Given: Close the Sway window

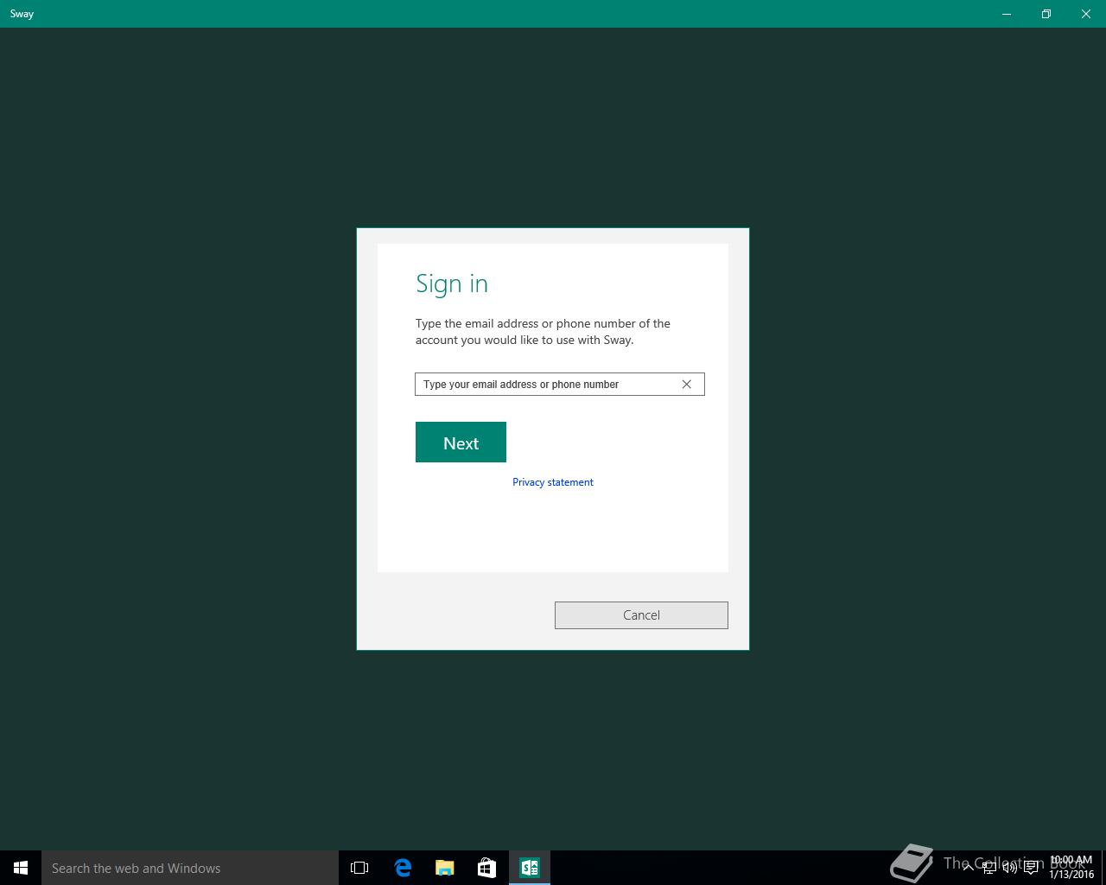Looking at the screenshot, I should [1086, 14].
